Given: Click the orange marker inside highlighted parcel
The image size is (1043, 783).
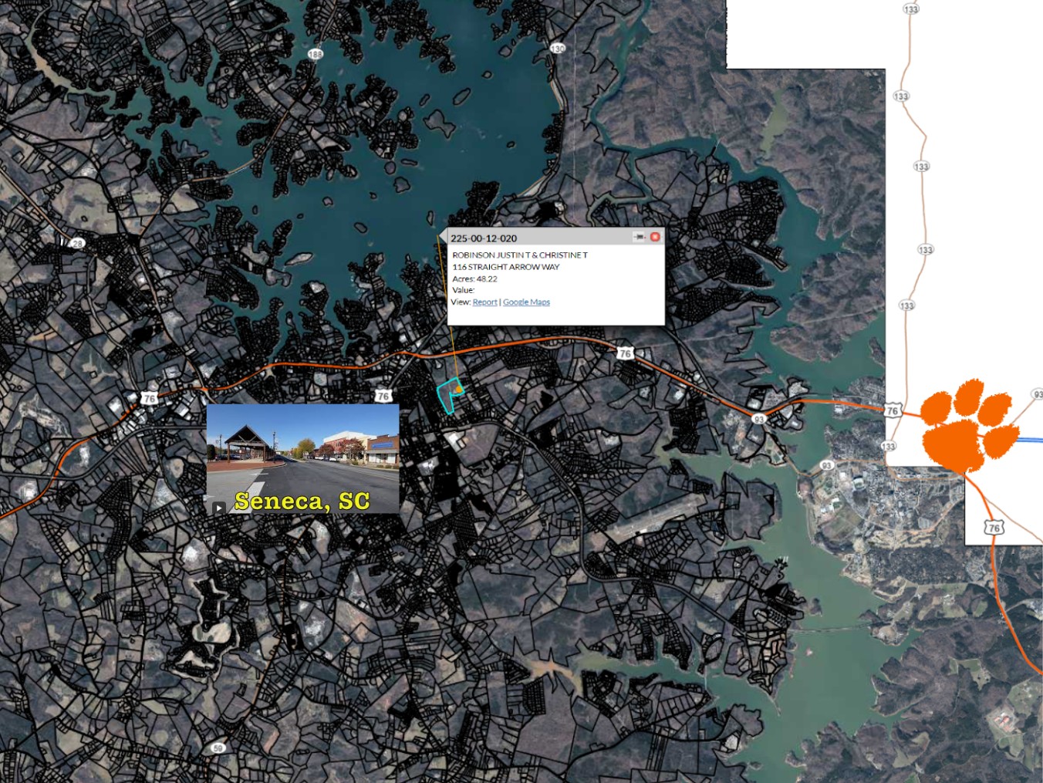Looking at the screenshot, I should point(458,390).
